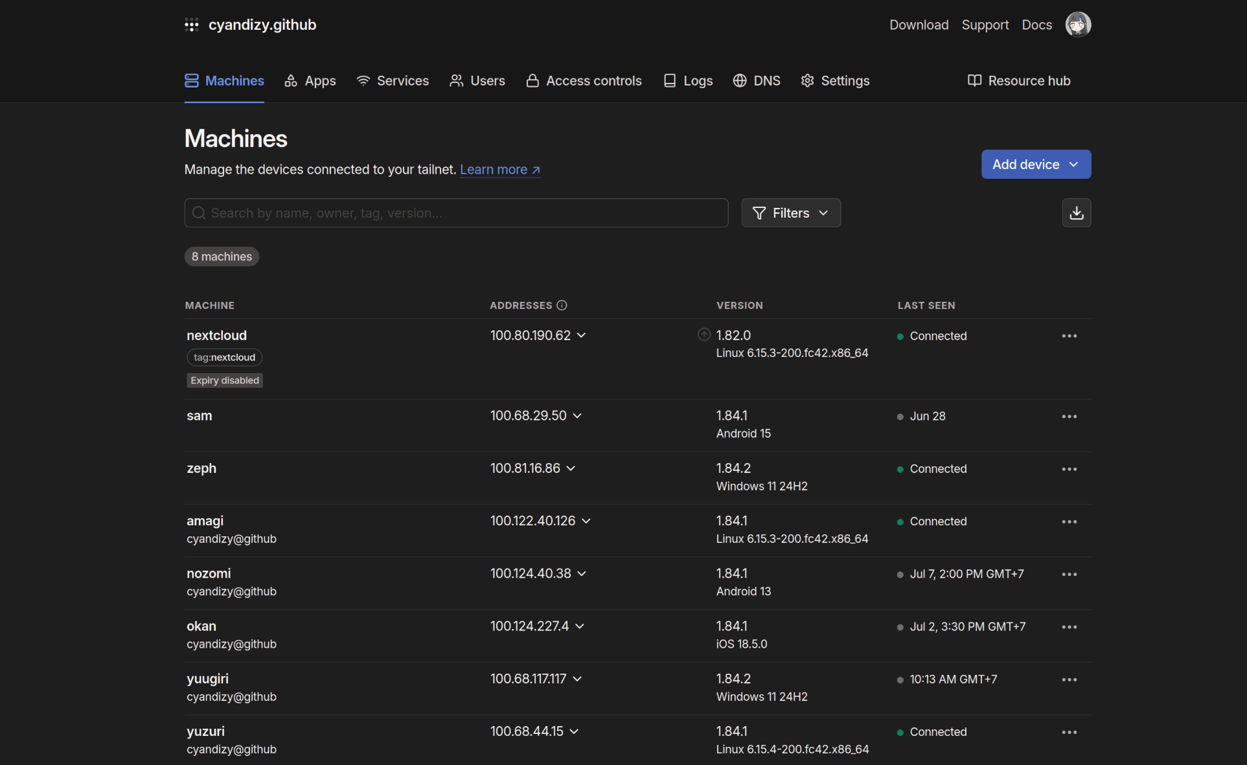Click the cyandizy.github tailnet name

[x=262, y=25]
